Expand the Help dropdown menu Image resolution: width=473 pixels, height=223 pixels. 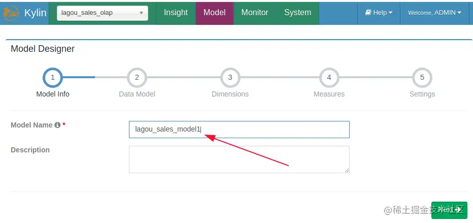[x=379, y=13]
